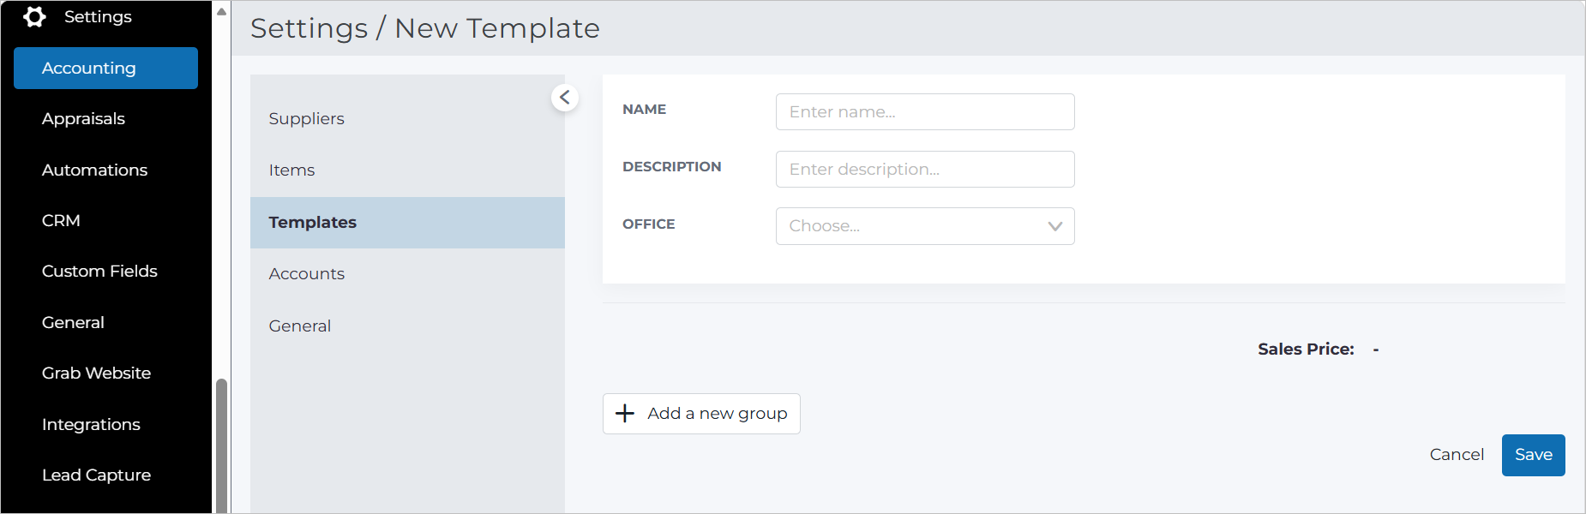This screenshot has height=514, width=1586.
Task: Click the OFFICE field label
Action: 648,224
